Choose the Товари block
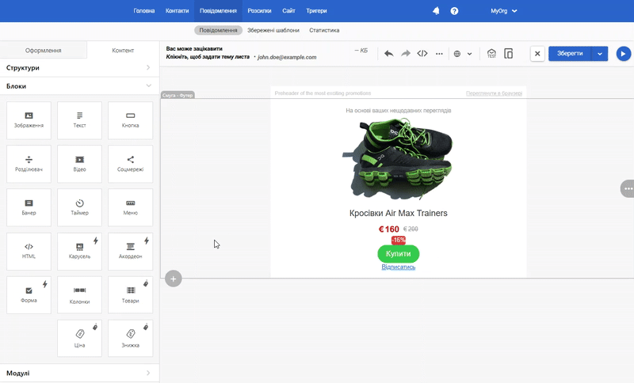The height and width of the screenshot is (383, 634). (x=130, y=295)
